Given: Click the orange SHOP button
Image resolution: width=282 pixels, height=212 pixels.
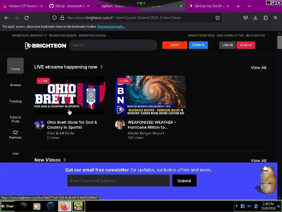Looking at the screenshot, I should pos(175,45).
